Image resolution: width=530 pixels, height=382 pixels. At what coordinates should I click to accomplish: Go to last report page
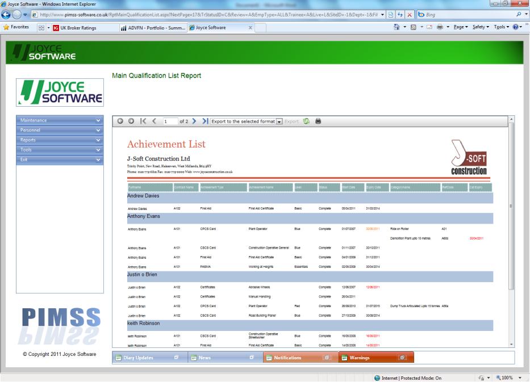205,121
